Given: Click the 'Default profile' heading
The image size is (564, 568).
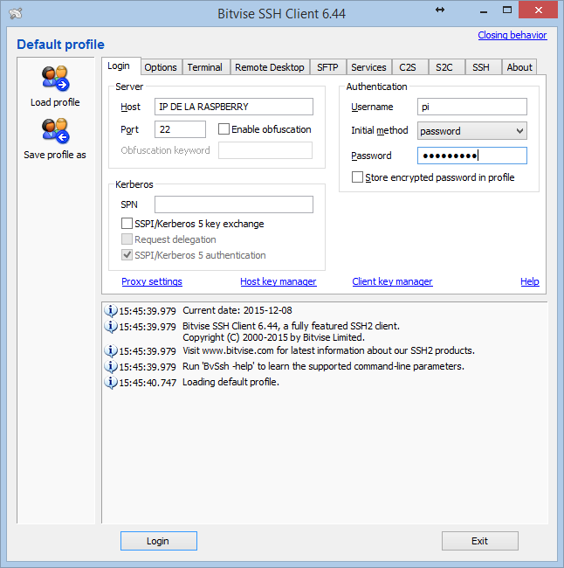Looking at the screenshot, I should [60, 45].
